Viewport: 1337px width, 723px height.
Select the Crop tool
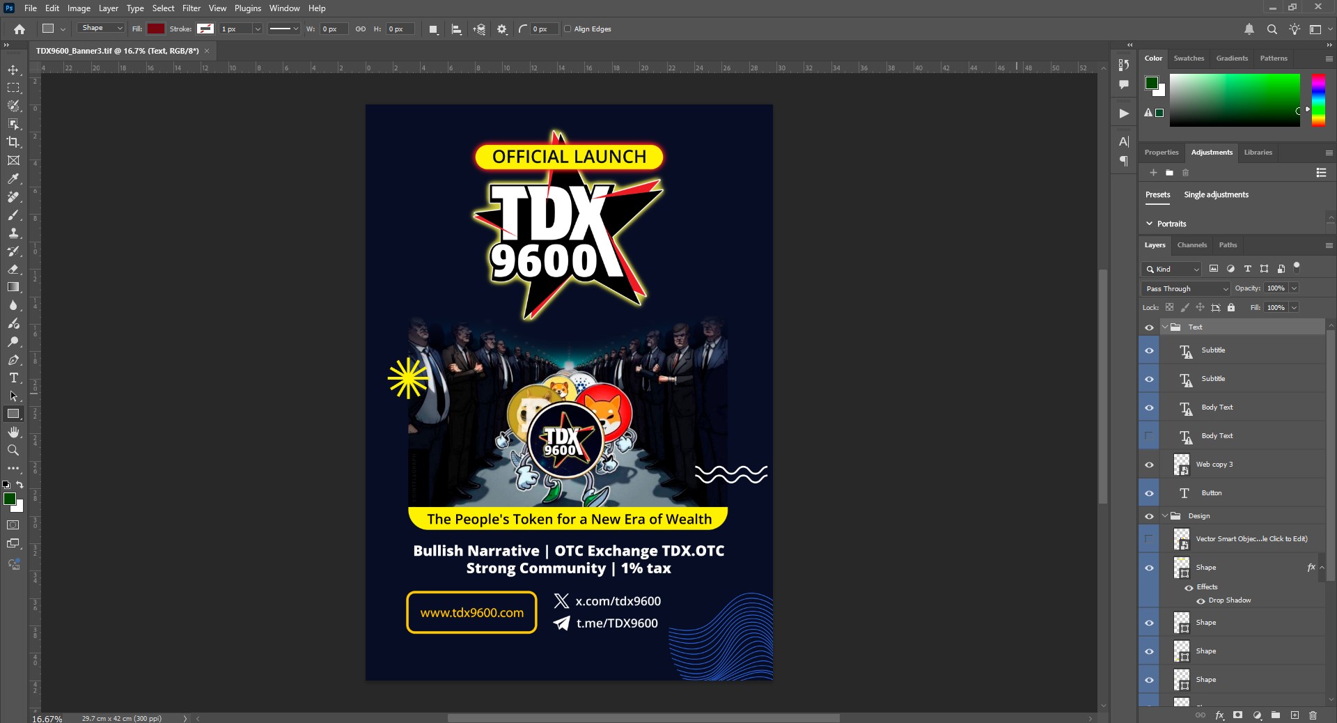click(13, 142)
